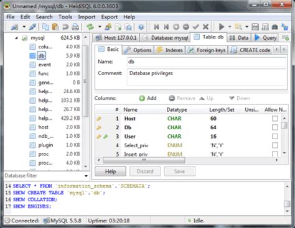Open the CREATE code tab
The image size is (295, 228).
(251, 50)
